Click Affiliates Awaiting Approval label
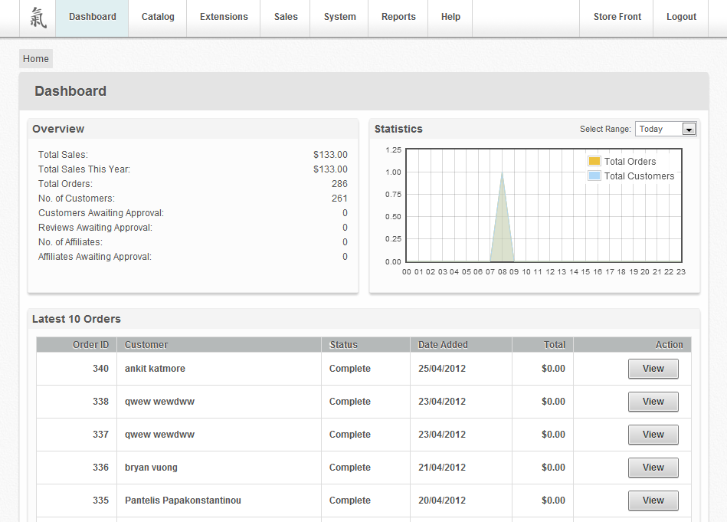 94,257
